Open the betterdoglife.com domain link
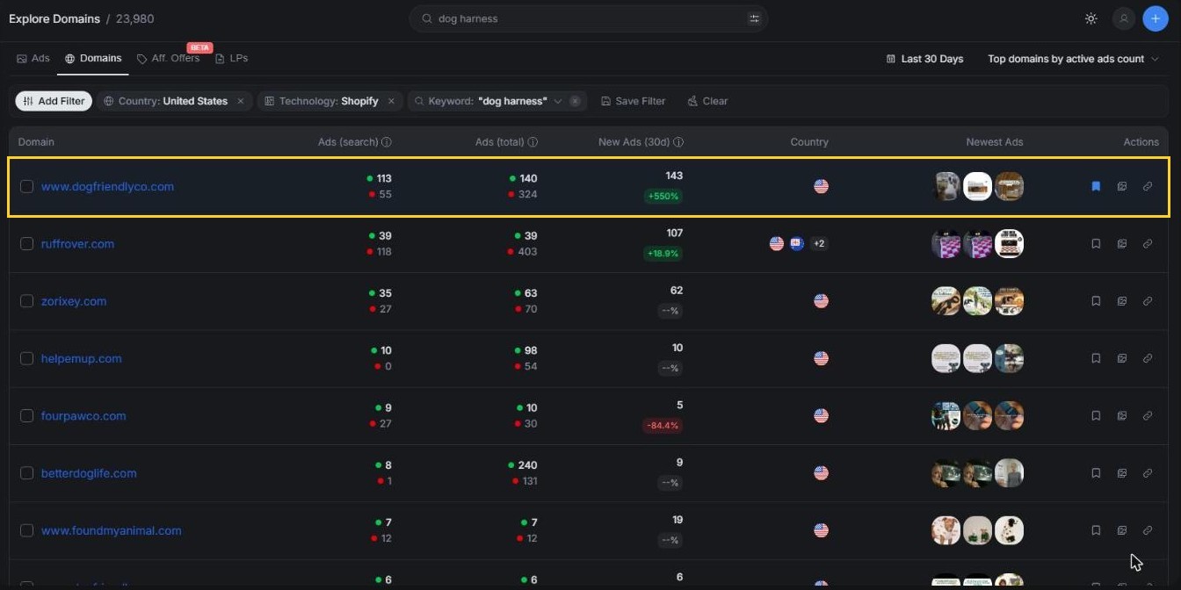1181x590 pixels. [89, 473]
